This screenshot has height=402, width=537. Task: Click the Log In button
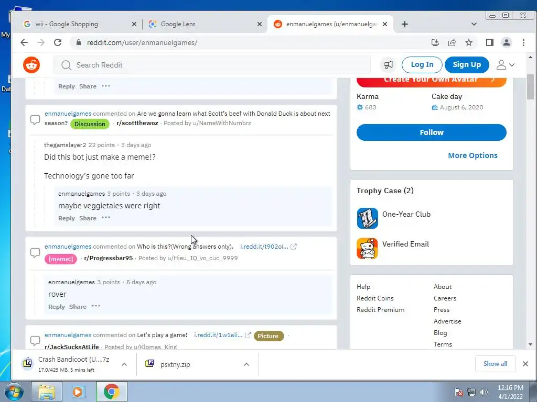click(422, 64)
